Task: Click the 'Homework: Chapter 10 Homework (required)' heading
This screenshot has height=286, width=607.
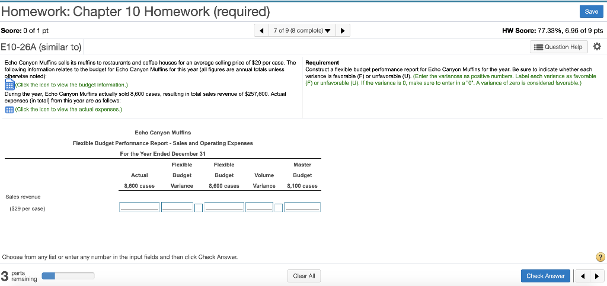Action: (136, 12)
